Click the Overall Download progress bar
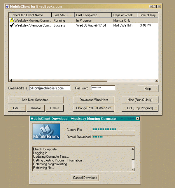 113,137
